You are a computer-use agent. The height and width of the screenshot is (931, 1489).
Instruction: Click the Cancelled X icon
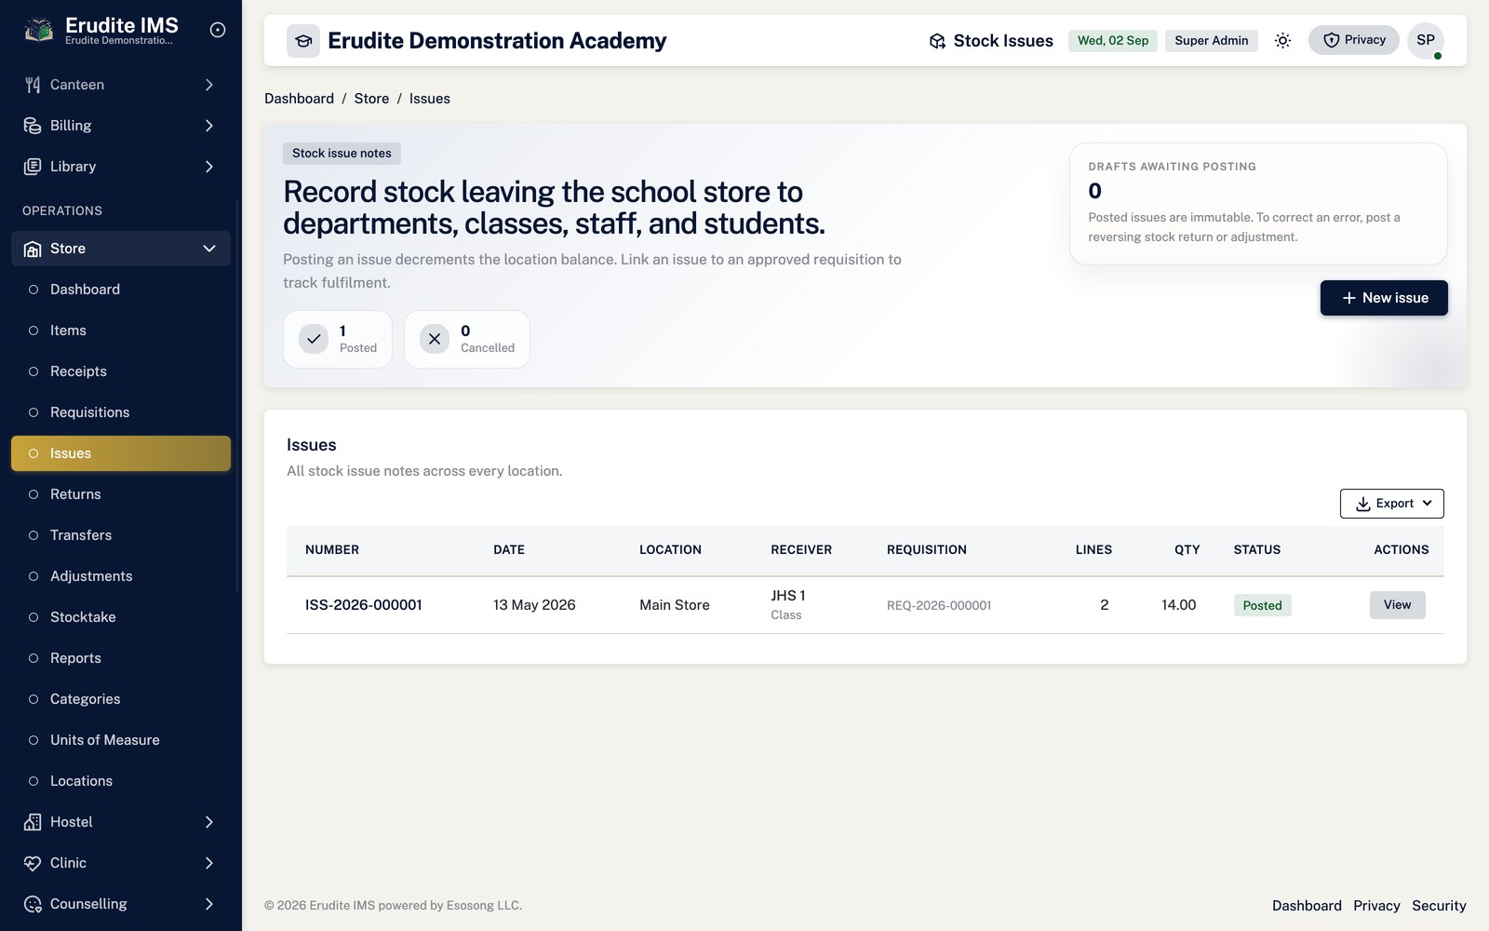[435, 339]
